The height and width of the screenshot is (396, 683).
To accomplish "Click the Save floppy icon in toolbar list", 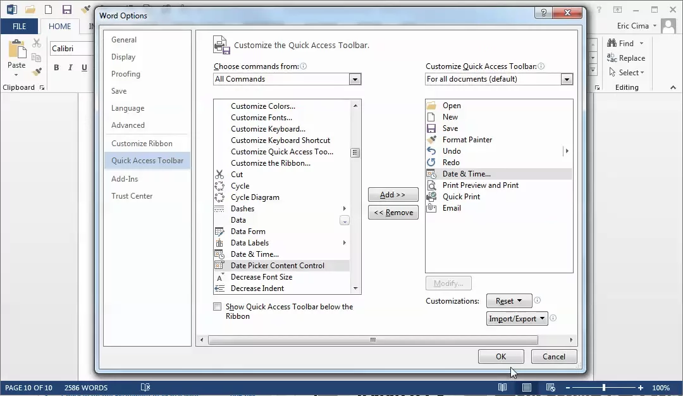I will [431, 128].
